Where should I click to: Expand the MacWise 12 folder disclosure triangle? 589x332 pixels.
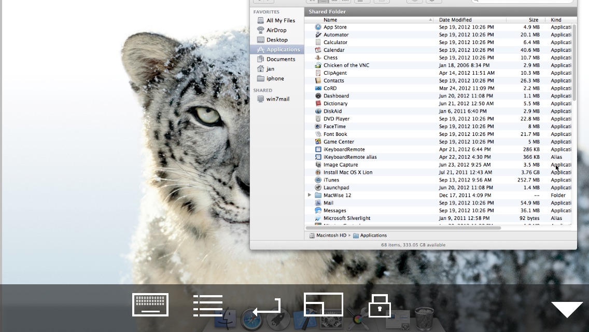[x=309, y=195]
